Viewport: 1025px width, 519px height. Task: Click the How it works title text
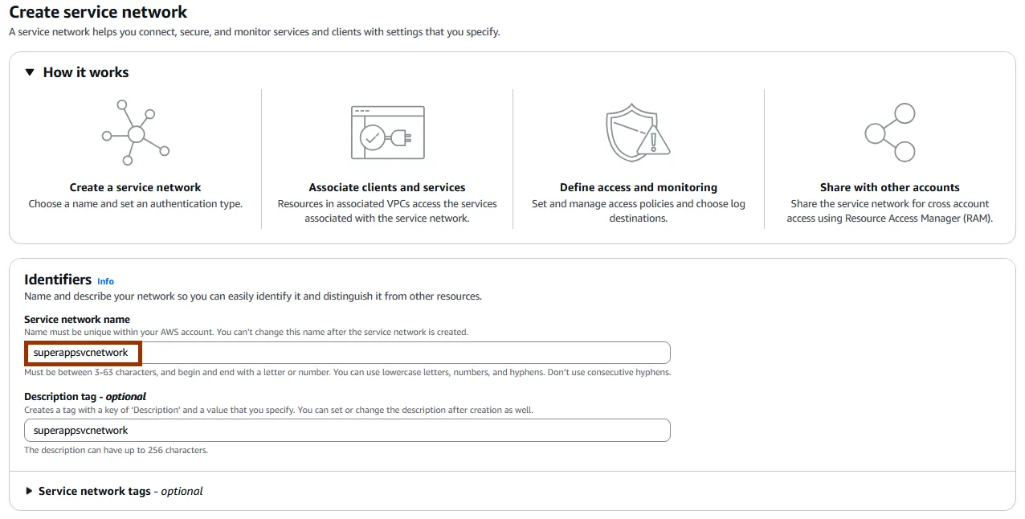[x=86, y=72]
